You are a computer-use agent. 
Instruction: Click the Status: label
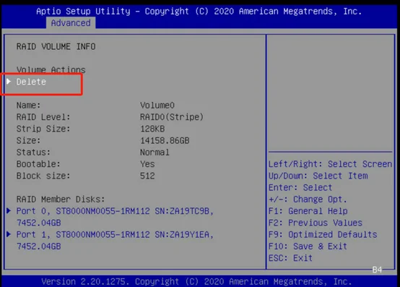pyautogui.click(x=33, y=153)
